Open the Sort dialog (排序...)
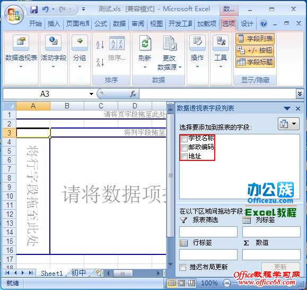 point(117,48)
